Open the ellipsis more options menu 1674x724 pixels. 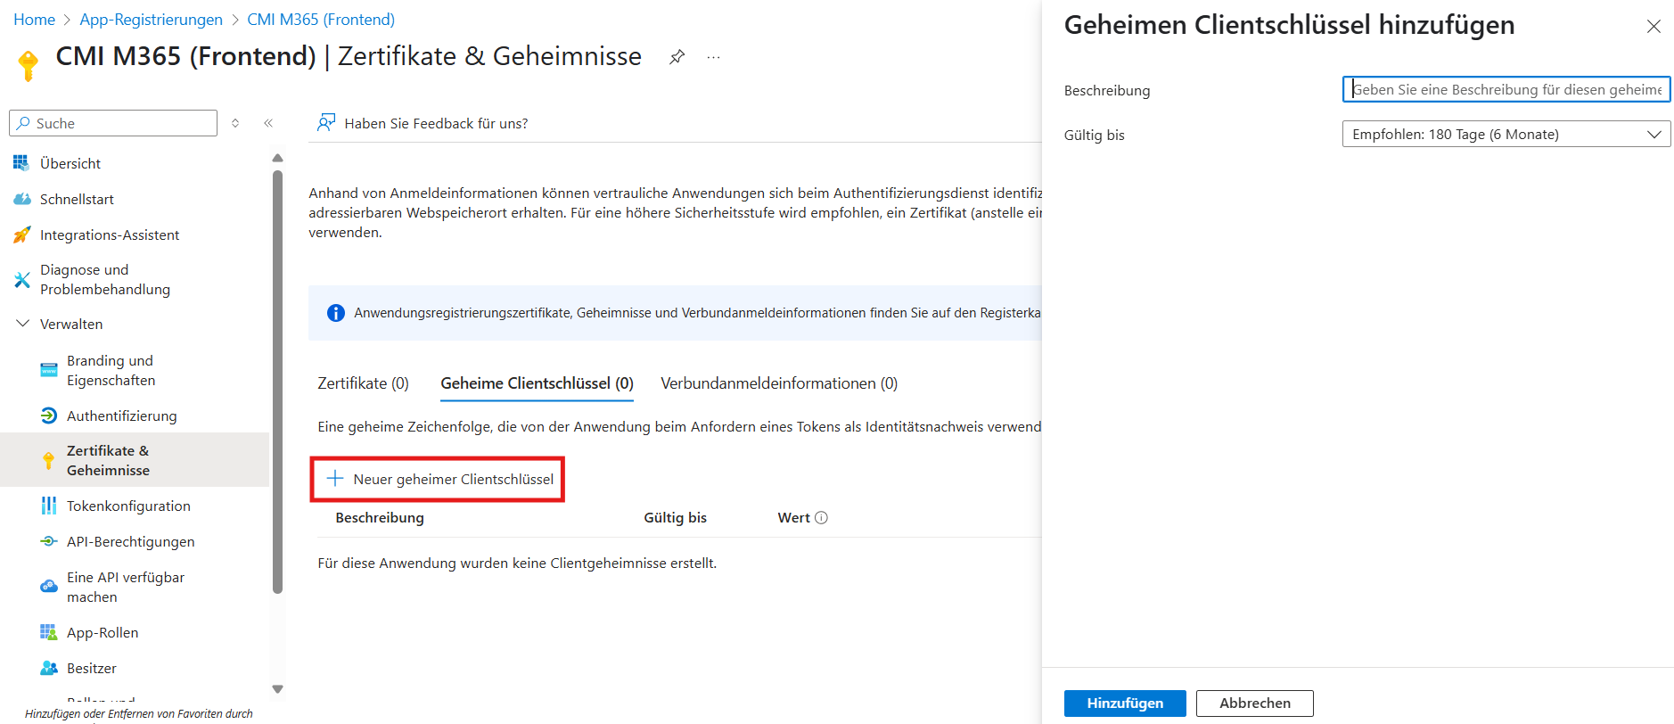pos(713,57)
